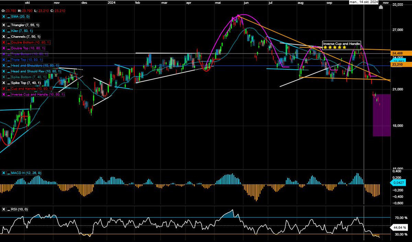Image resolution: width=412 pixels, height=242 pixels.
Task: Minimize the Kiler indicator with underscore icon
Action: [x=9, y=31]
